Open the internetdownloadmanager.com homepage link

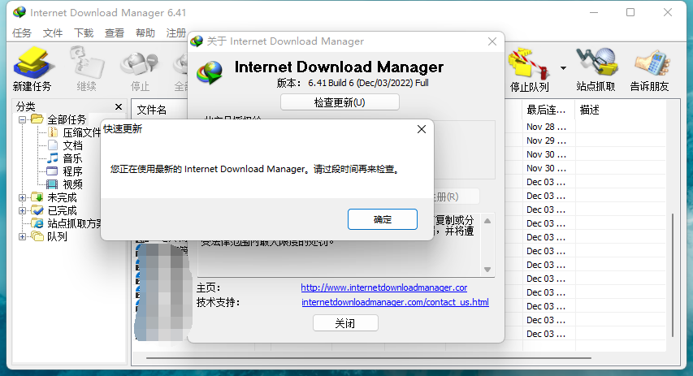click(383, 287)
